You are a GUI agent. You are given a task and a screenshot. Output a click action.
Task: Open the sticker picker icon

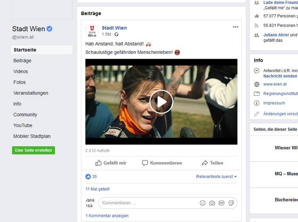point(231,203)
